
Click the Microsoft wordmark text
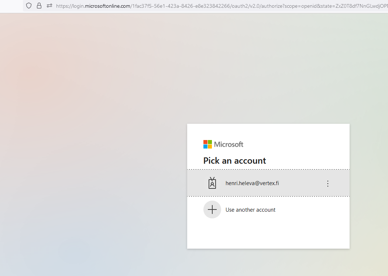coord(229,144)
